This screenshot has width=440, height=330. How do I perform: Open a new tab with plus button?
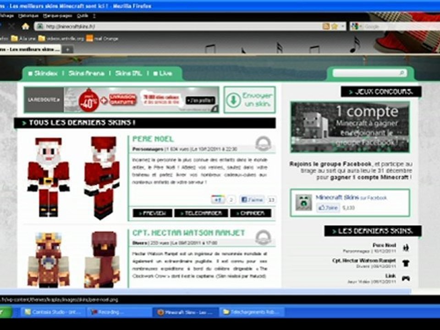(68, 49)
